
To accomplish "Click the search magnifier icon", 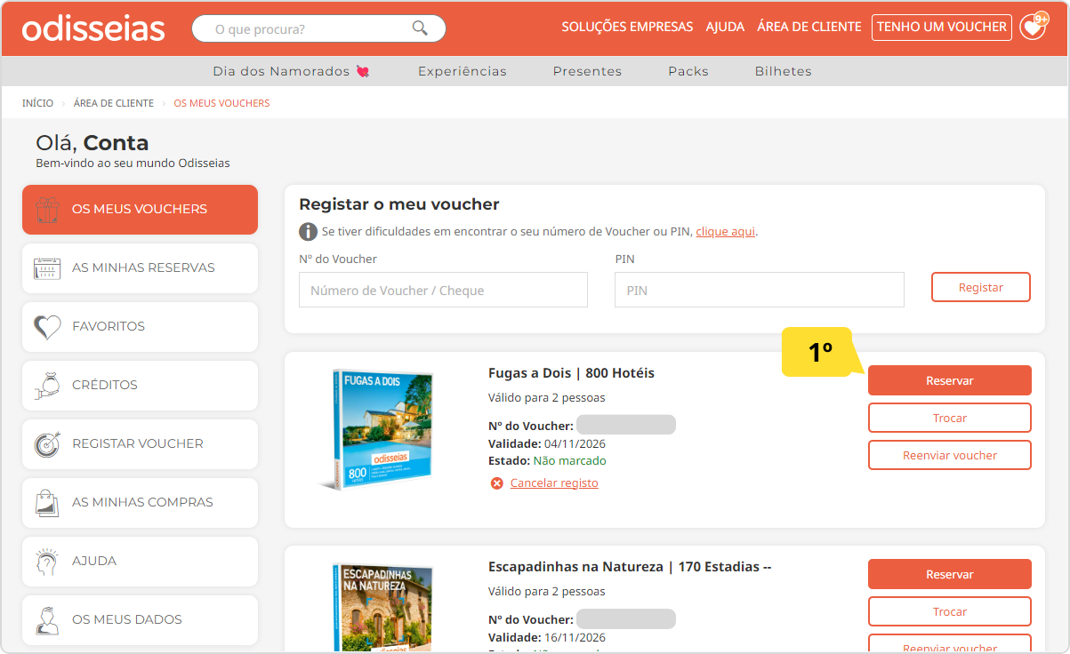I will click(x=421, y=28).
